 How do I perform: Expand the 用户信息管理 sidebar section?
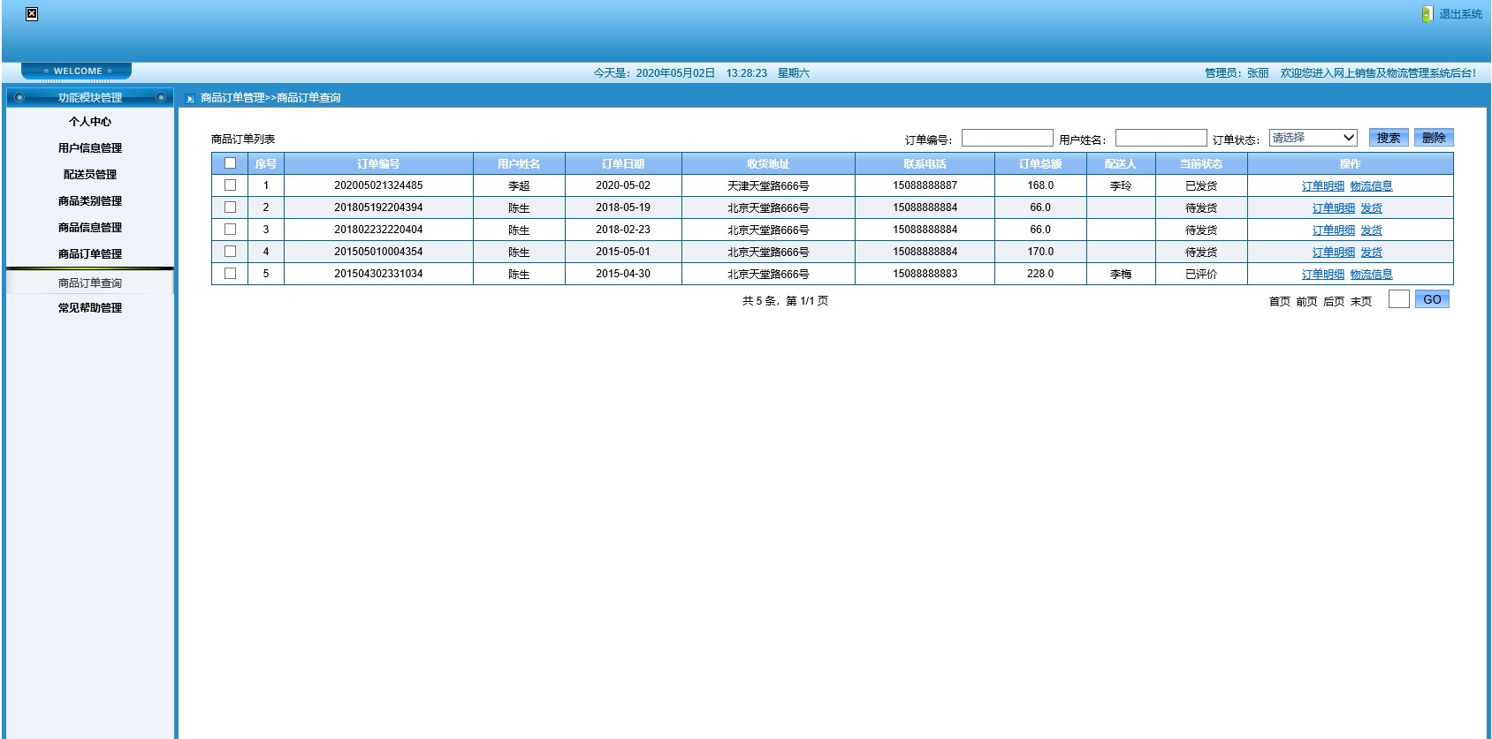click(x=89, y=148)
